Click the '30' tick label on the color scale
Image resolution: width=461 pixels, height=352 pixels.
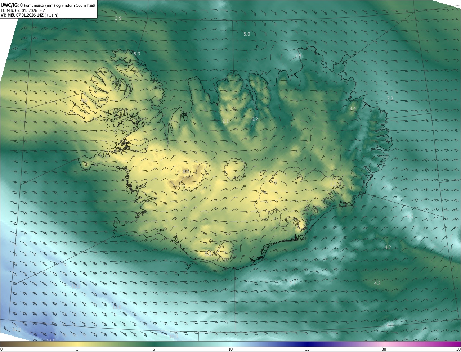click(x=384, y=349)
